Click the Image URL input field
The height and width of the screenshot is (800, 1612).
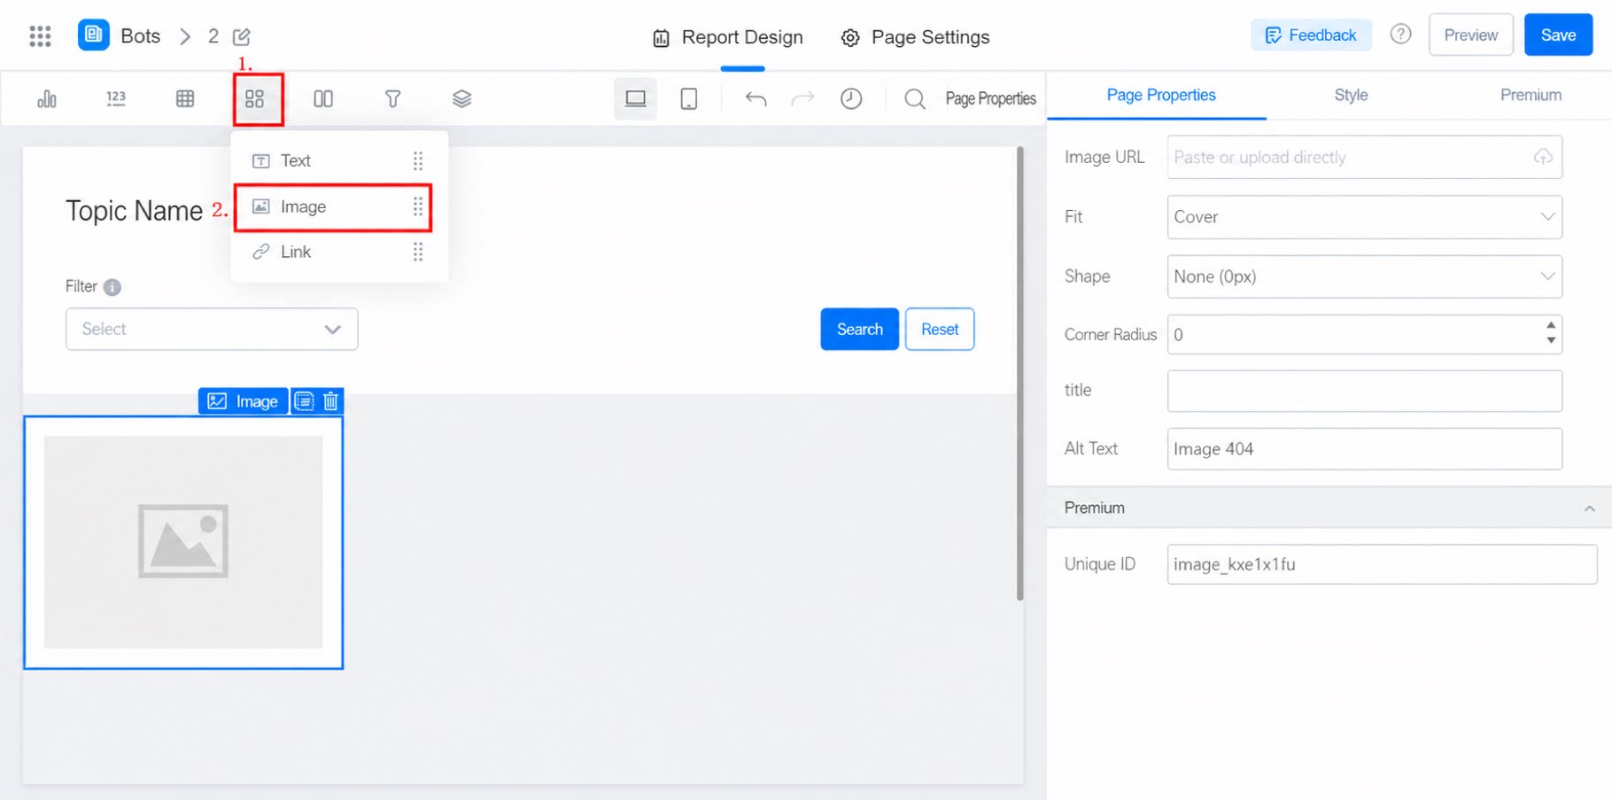click(1364, 157)
